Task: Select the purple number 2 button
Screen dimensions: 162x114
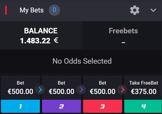Action: pyautogui.click(x=62, y=106)
